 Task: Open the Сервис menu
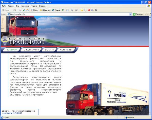coord(34,6)
